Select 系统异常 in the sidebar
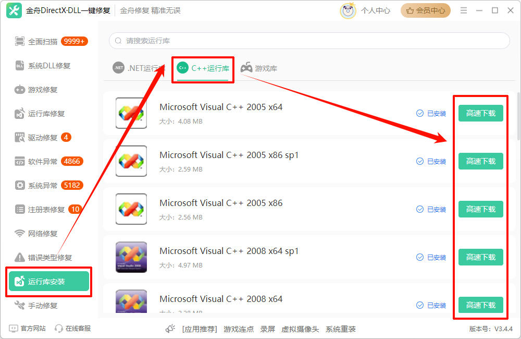521x339 pixels. [44, 185]
